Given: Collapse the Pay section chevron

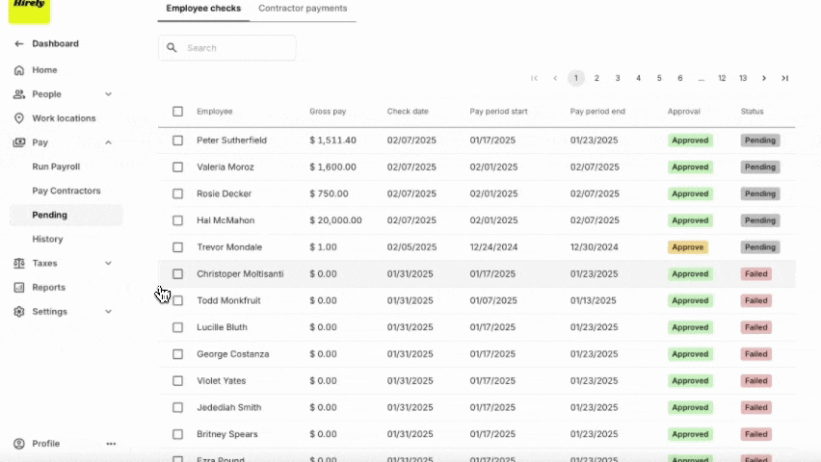Looking at the screenshot, I should (108, 142).
